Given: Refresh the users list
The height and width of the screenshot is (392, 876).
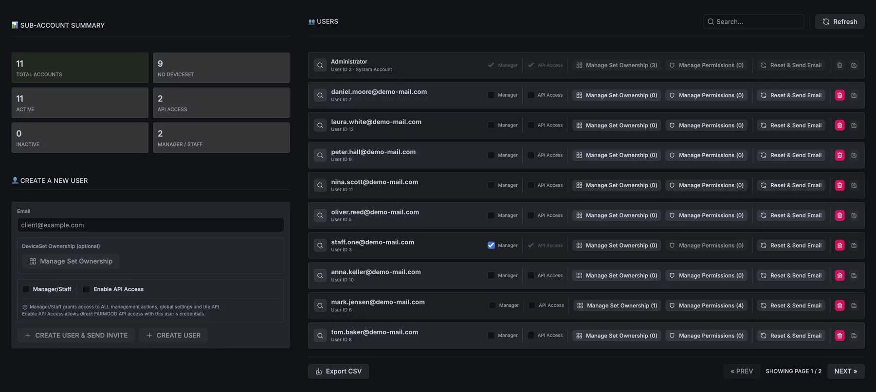Looking at the screenshot, I should tap(840, 21).
